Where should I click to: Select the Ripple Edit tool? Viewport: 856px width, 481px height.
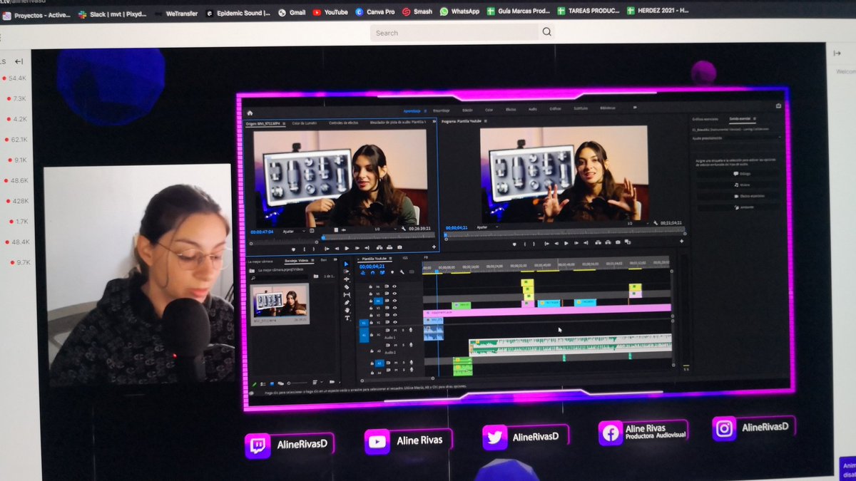click(347, 279)
